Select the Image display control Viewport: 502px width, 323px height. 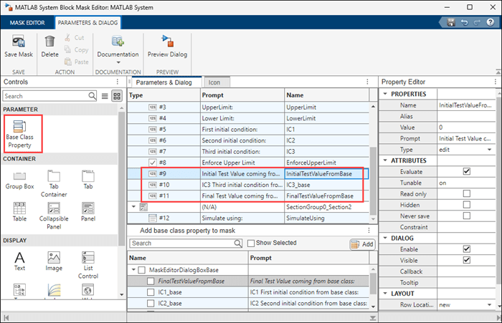coord(54,258)
